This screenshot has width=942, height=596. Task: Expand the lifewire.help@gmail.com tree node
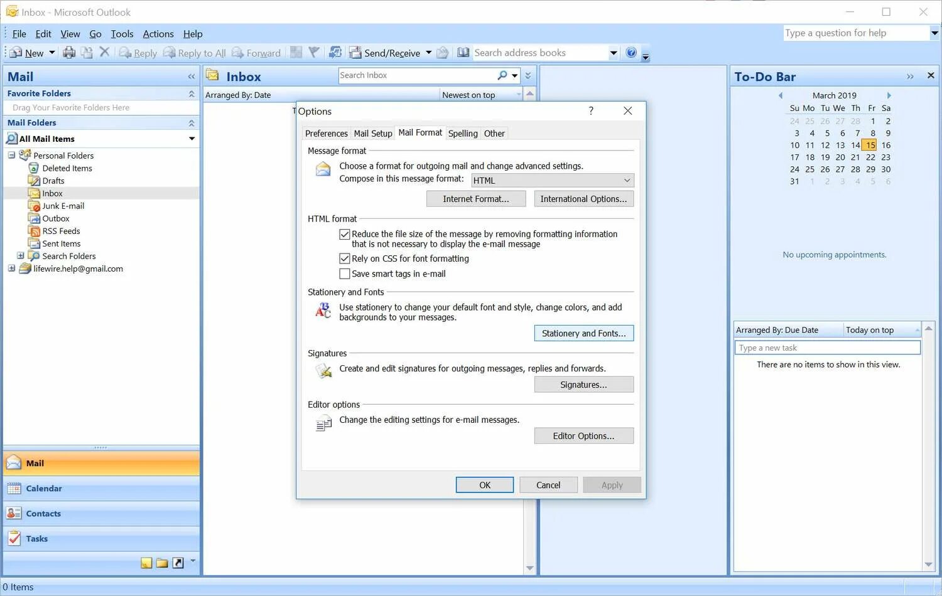(11, 268)
